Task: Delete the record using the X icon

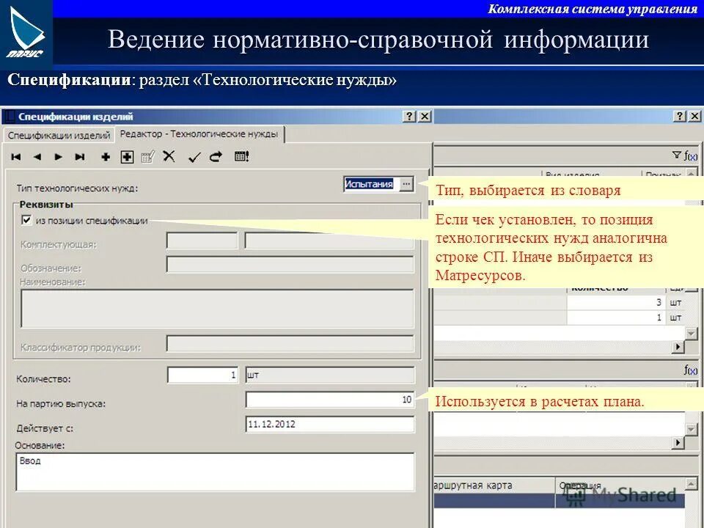Action: pos(169,157)
